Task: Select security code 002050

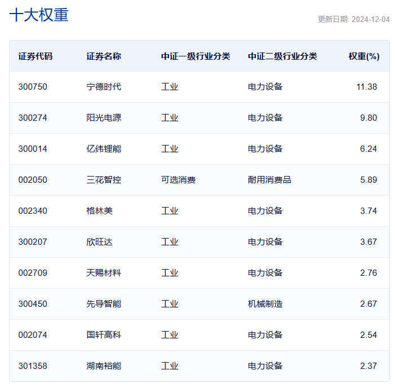Action: coord(33,180)
